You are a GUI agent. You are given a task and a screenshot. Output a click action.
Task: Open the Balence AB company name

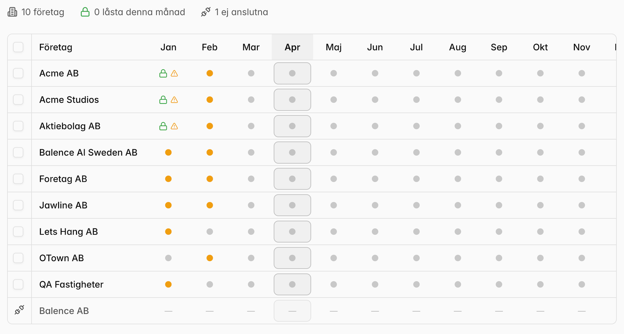[64, 311]
